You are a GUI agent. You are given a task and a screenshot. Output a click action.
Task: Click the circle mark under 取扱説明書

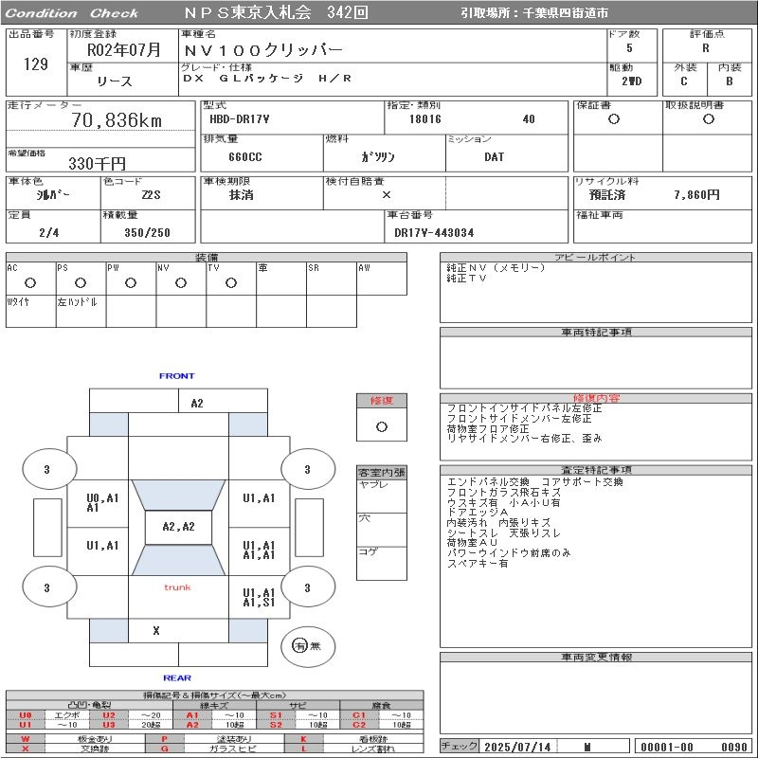[x=708, y=119]
